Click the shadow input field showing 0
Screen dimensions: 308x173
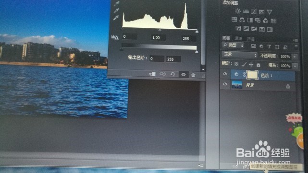click(x=129, y=36)
